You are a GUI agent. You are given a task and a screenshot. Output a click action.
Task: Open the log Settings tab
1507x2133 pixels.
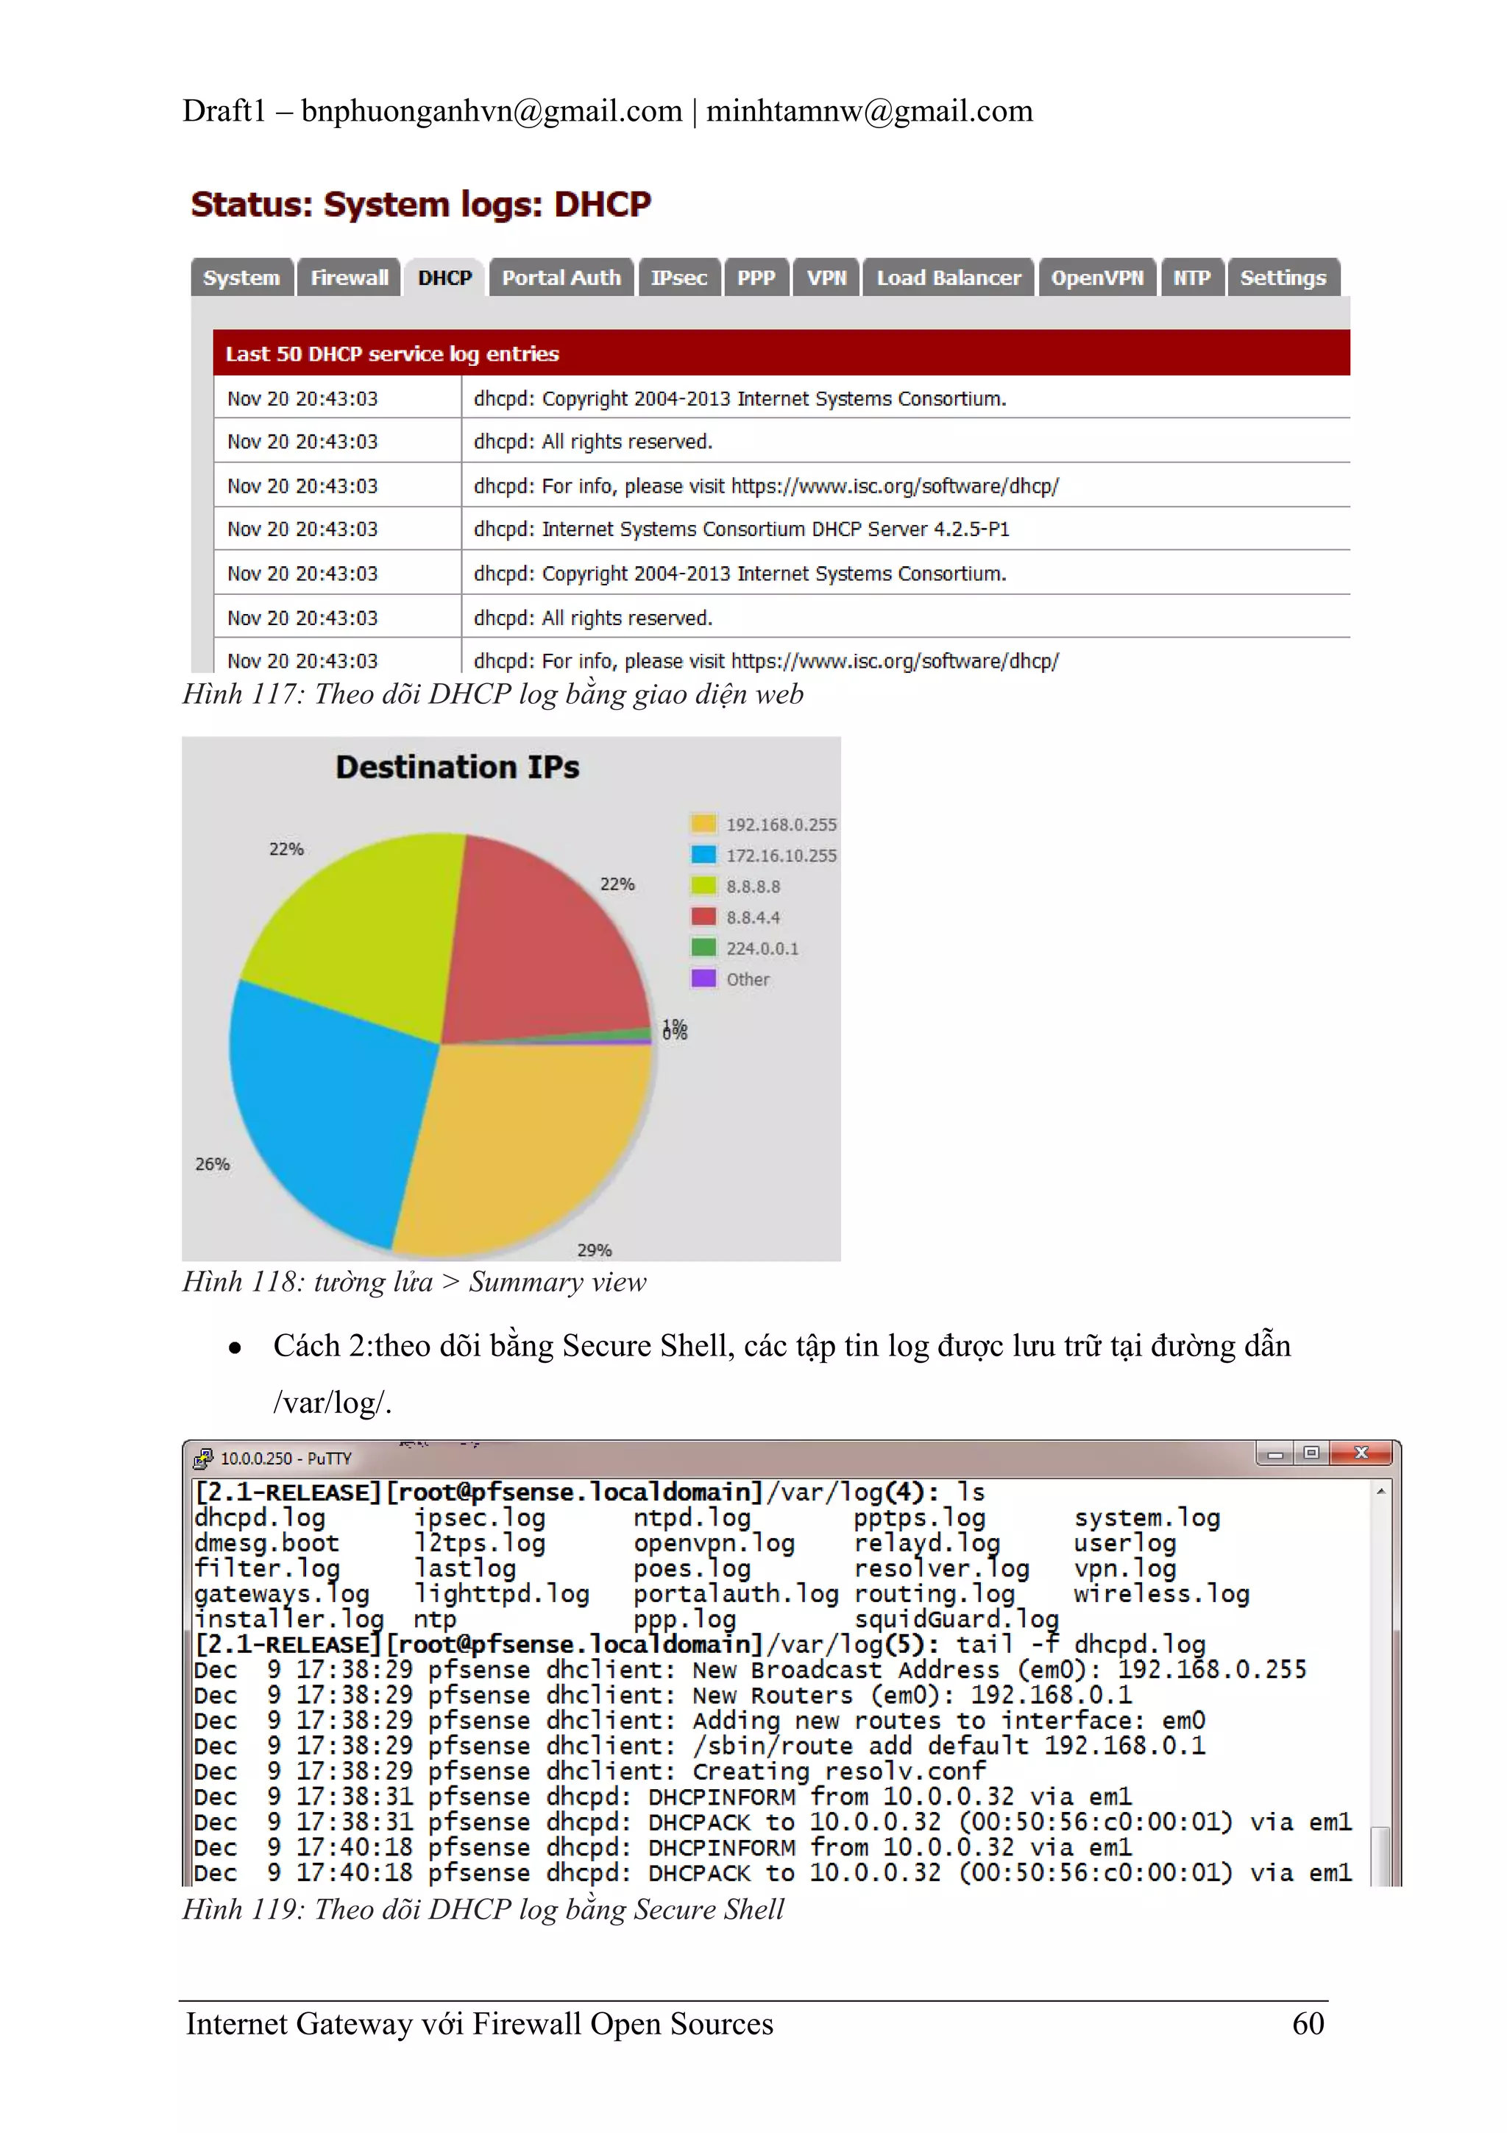1283,278
